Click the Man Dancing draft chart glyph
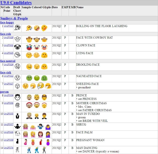The height and width of the screenshot is (154, 158). point(17,150)
